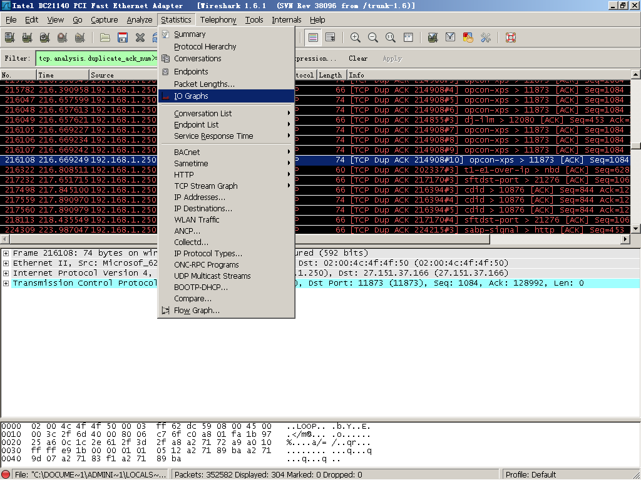Click the Expression filter button
The image size is (641, 480).
click(315, 58)
